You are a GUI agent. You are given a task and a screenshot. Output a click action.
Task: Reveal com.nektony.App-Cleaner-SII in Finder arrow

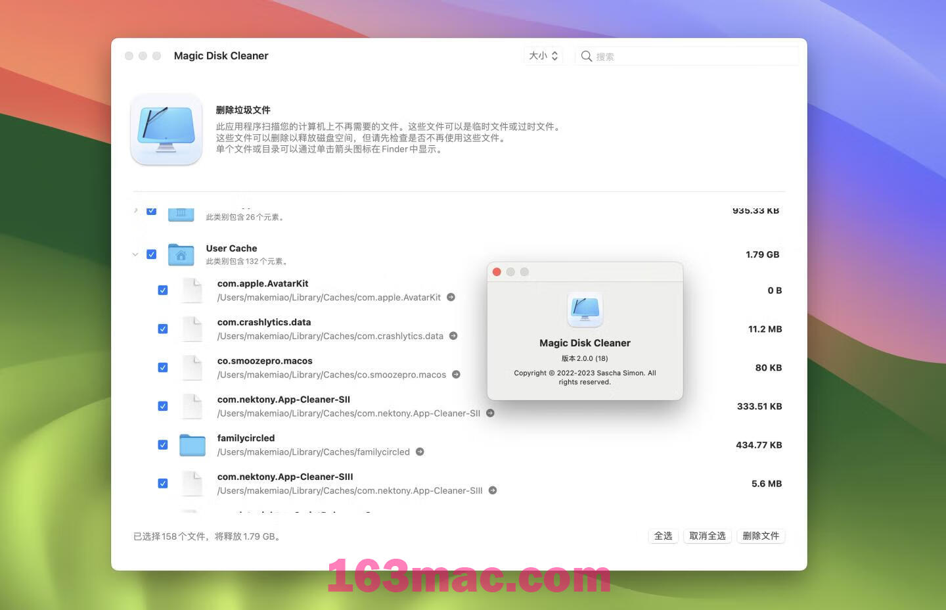490,413
